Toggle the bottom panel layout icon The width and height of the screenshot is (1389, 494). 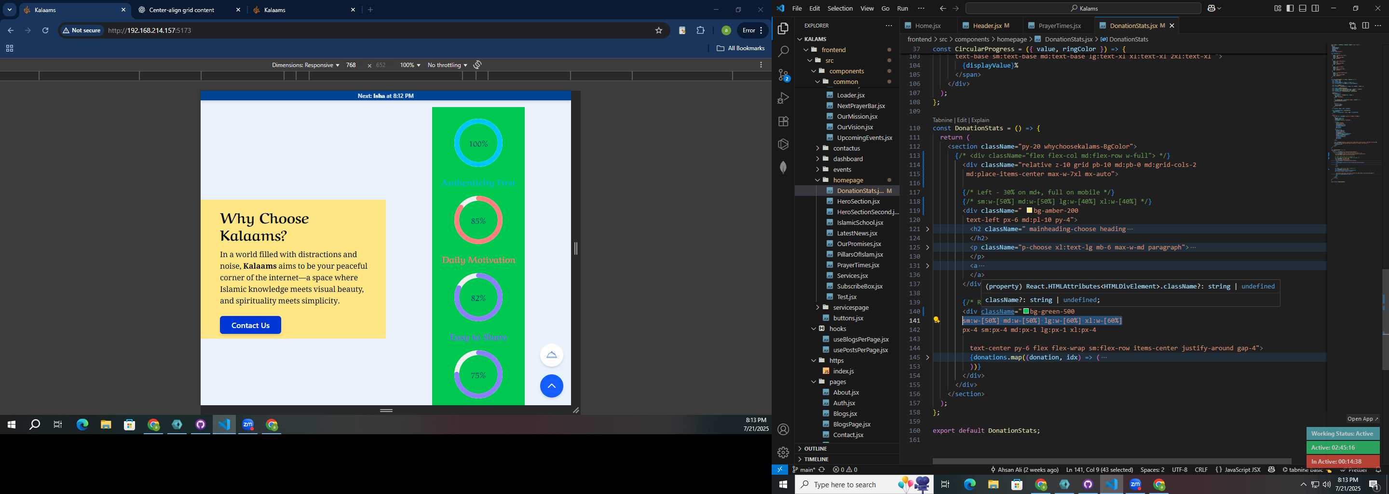click(1303, 8)
